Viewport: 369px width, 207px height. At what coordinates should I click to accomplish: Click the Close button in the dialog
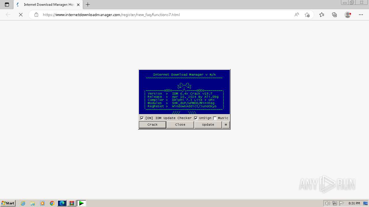point(180,124)
